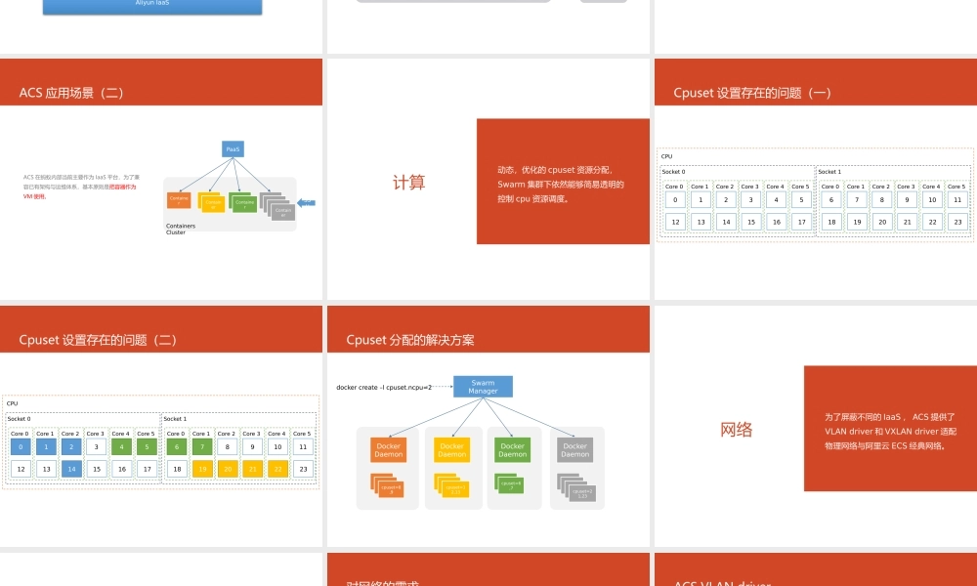
Task: Click the blue arrow beside Containers Cluster
Action: point(305,202)
